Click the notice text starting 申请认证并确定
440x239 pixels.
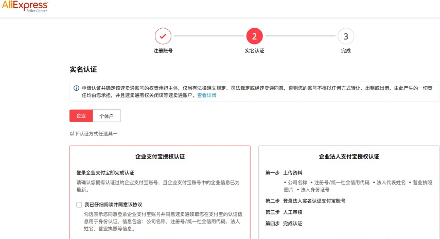click(257, 92)
